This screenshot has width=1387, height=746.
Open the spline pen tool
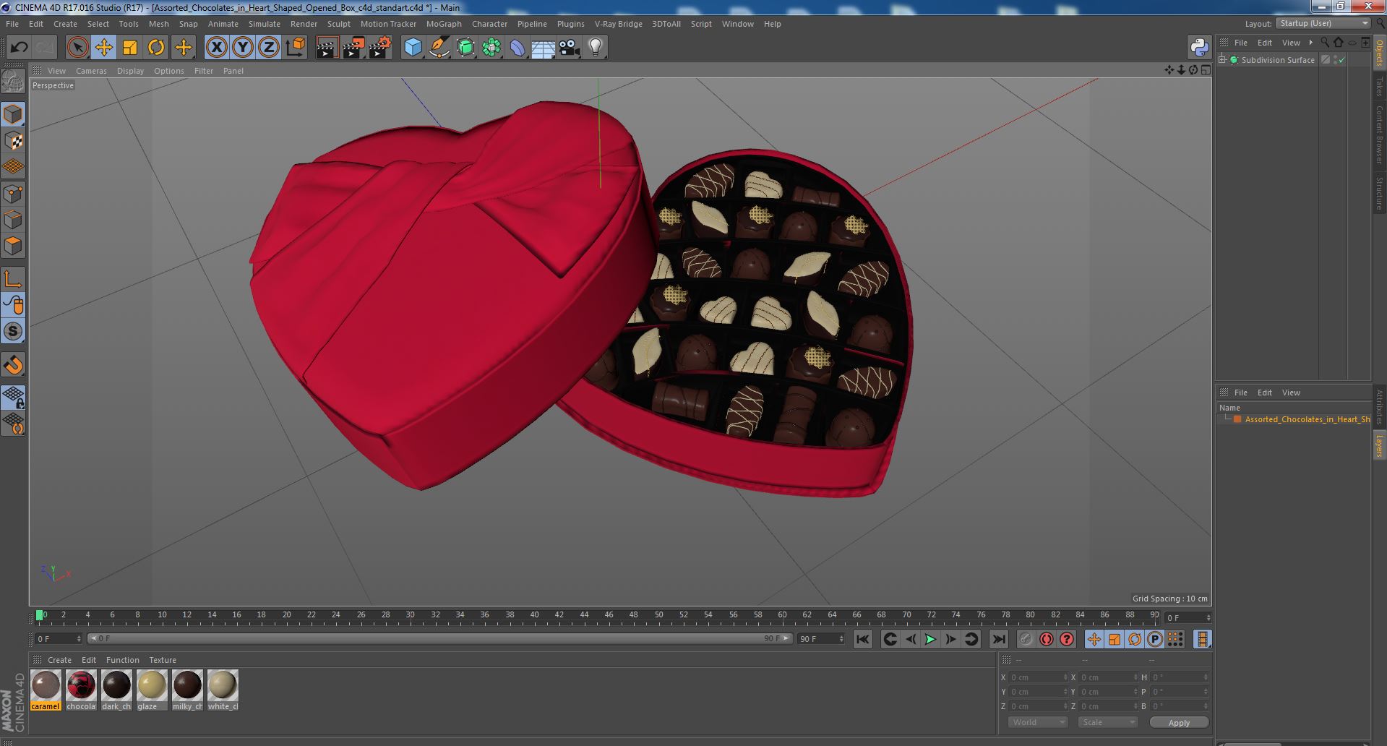[439, 48]
